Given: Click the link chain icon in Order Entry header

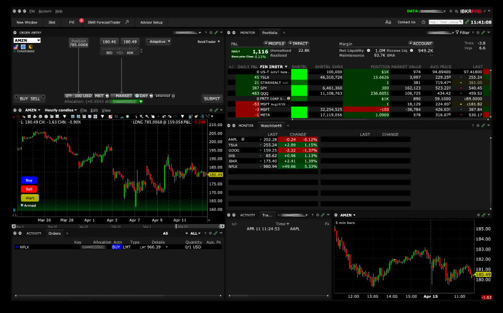Looking at the screenshot, I should (x=216, y=33).
